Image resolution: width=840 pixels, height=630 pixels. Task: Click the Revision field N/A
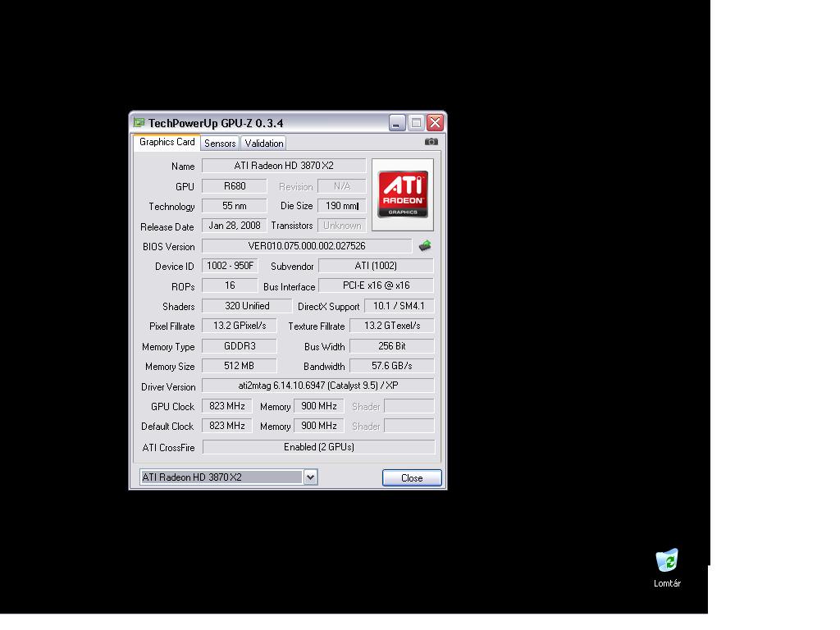coord(342,186)
